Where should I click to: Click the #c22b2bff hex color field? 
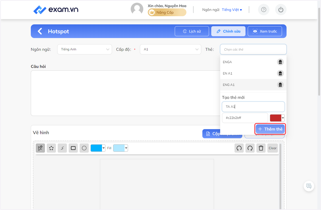[x=245, y=118]
